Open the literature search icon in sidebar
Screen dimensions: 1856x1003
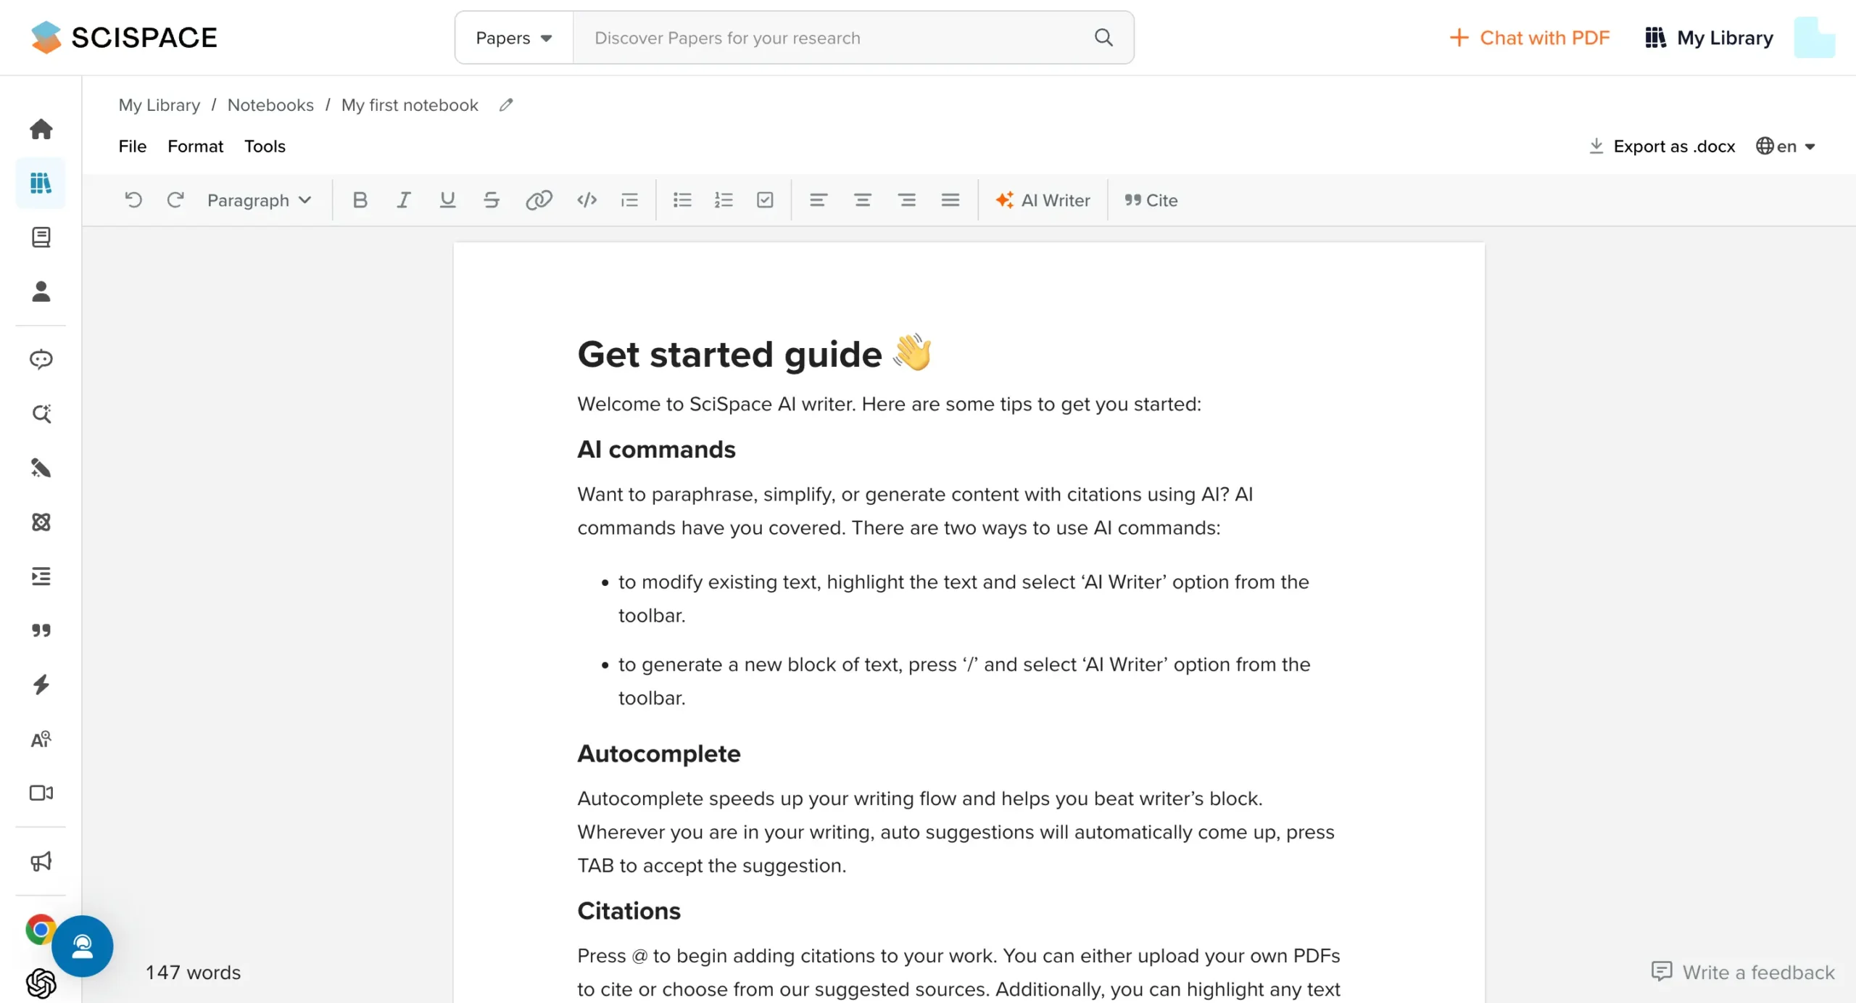point(41,413)
